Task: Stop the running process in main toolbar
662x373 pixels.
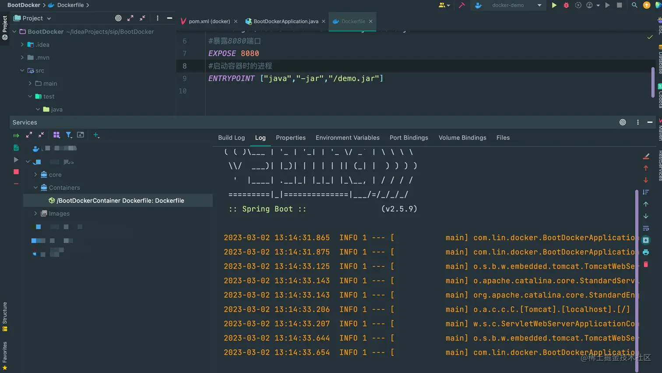Action: click(619, 5)
